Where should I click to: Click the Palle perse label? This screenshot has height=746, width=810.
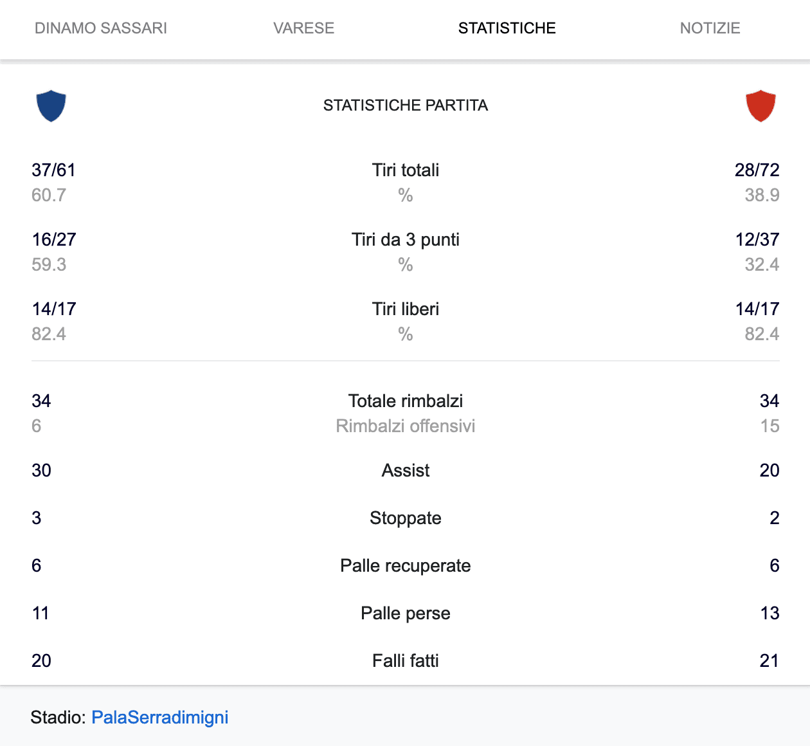coord(405,613)
